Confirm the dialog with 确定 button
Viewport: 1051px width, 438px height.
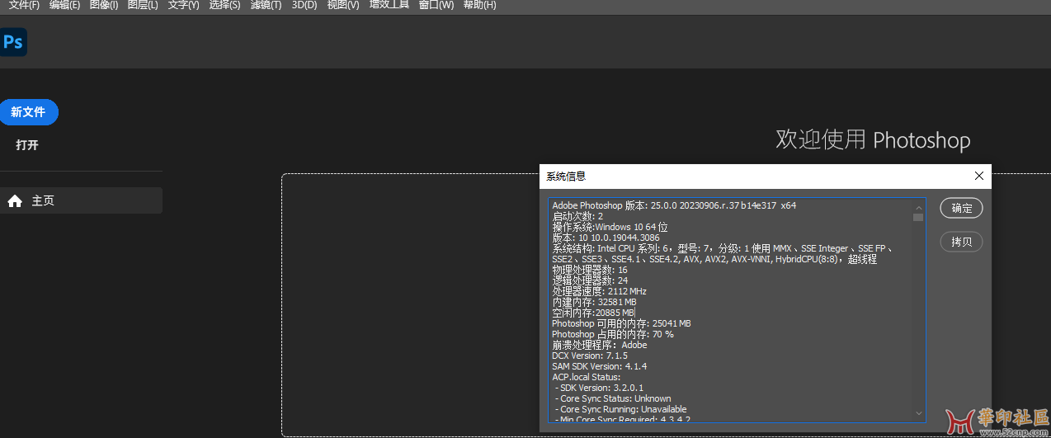961,209
